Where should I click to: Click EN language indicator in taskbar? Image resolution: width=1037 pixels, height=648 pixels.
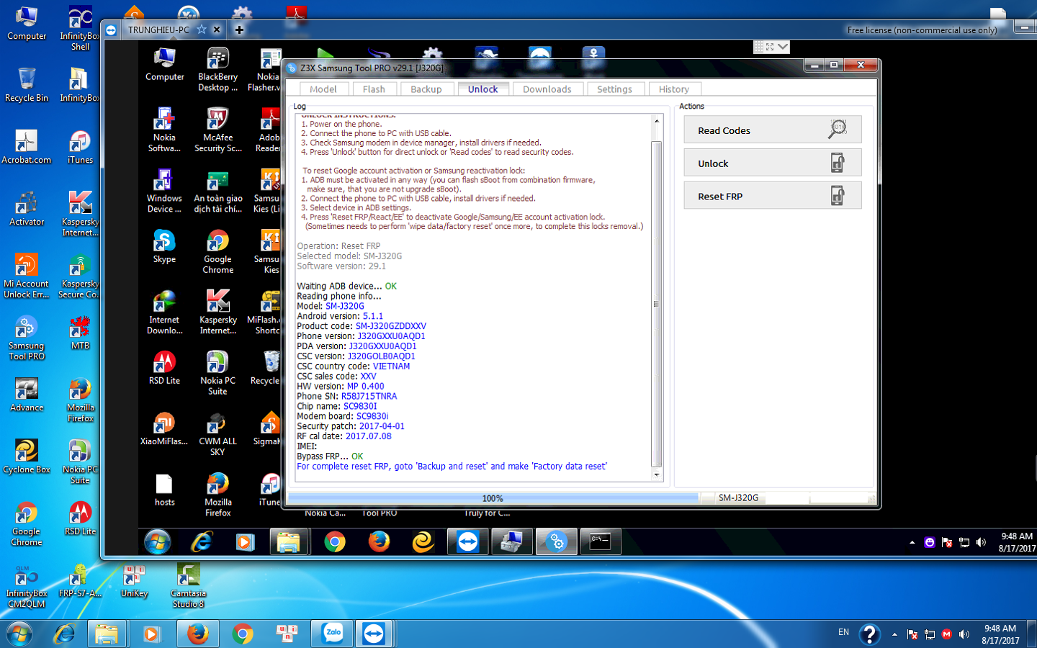pos(843,632)
